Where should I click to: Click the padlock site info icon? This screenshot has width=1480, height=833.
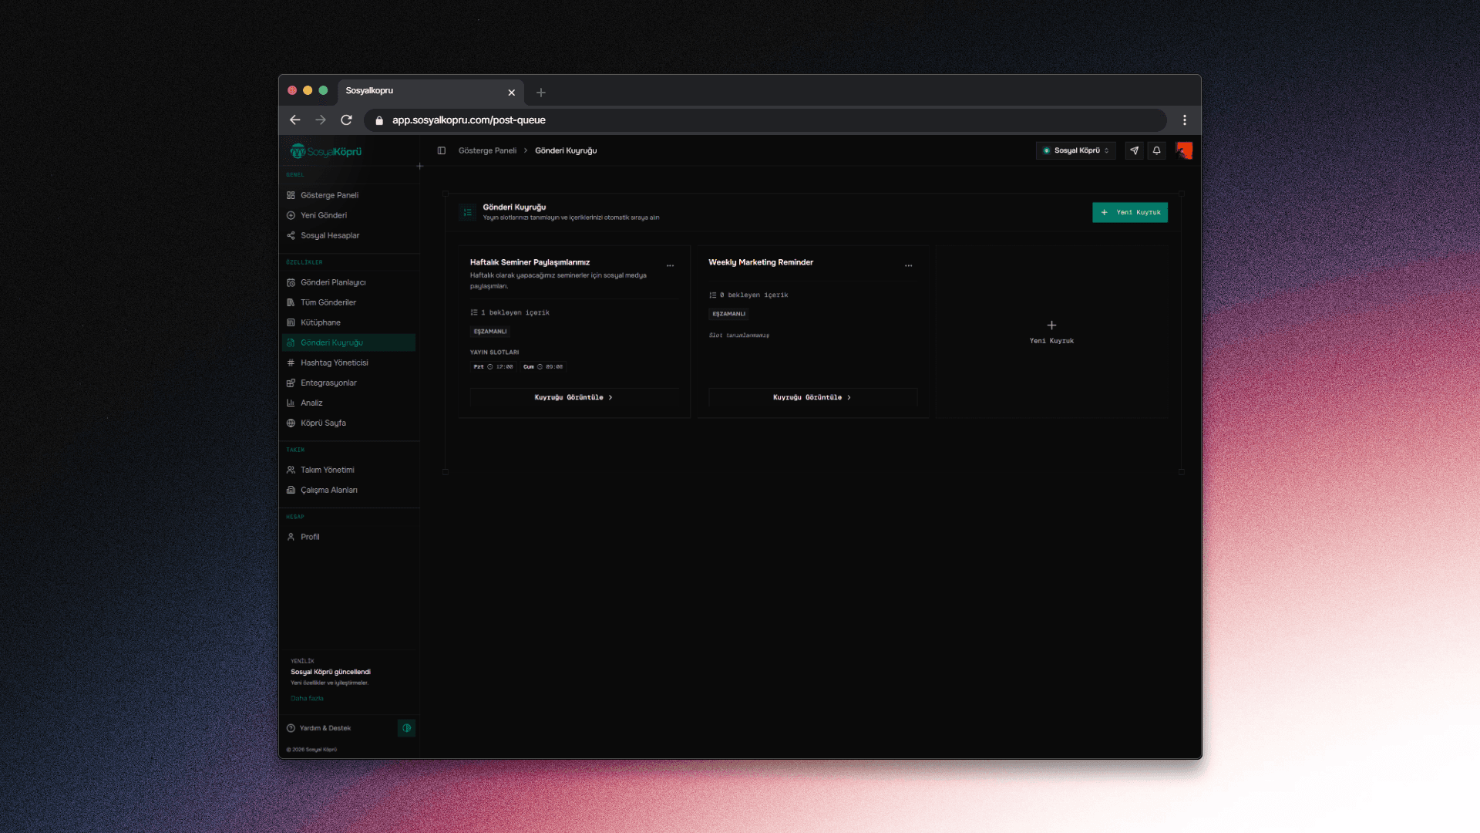pyautogui.click(x=378, y=120)
